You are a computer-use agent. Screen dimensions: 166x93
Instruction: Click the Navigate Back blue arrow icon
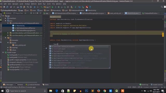pyautogui.click(x=34, y=7)
